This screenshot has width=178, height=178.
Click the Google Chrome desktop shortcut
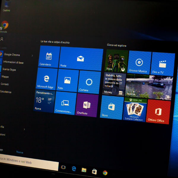tap(4, 27)
